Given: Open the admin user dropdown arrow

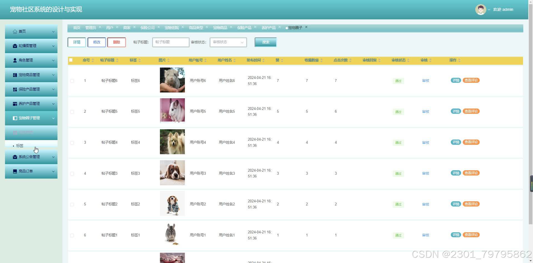Looking at the screenshot, I should [x=489, y=10].
